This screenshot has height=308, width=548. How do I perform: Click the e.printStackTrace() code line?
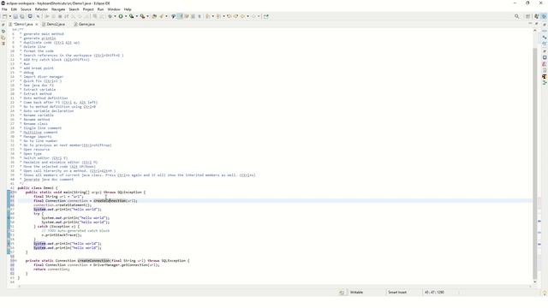tap(62, 235)
